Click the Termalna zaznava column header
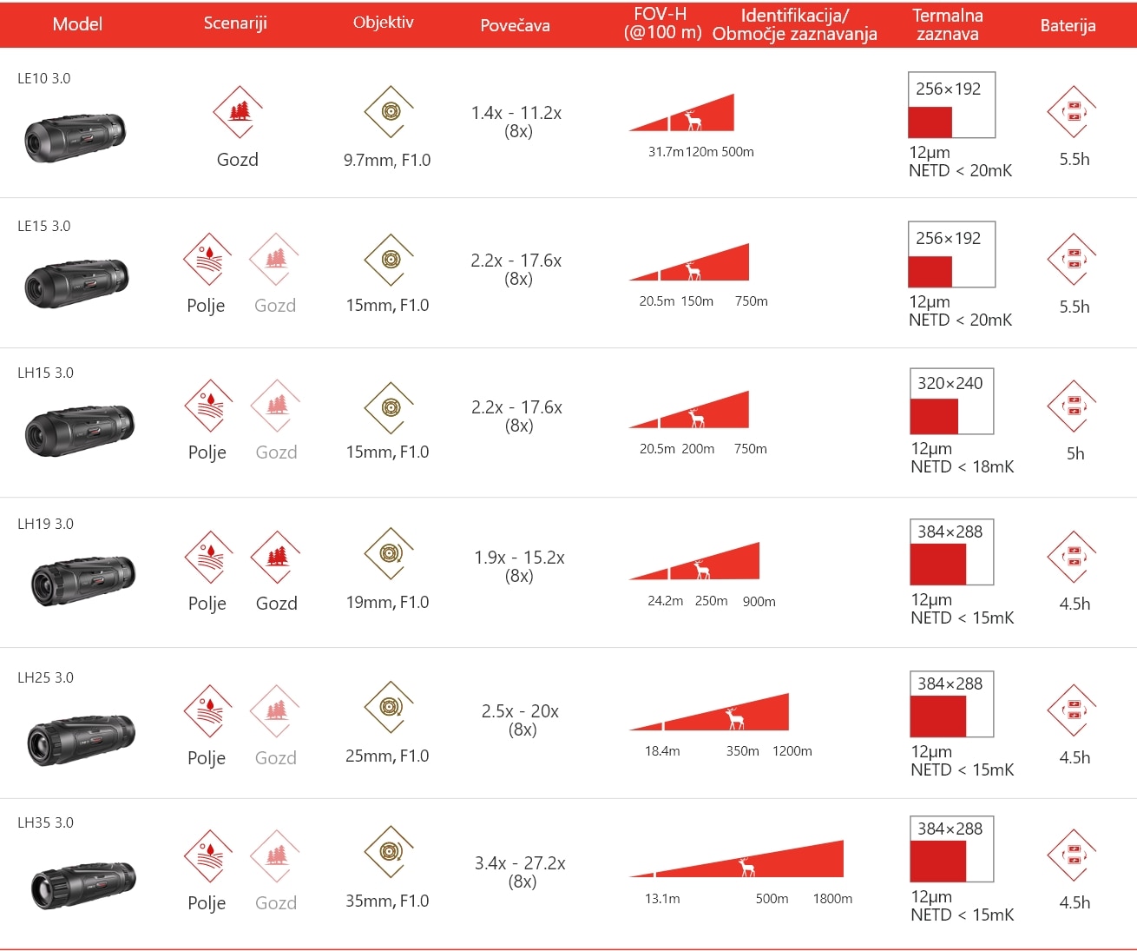 pos(947,24)
